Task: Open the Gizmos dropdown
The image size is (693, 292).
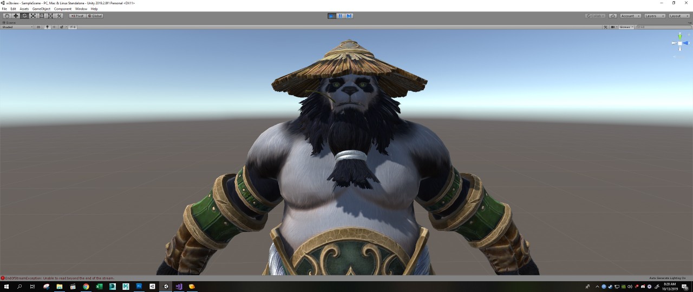Action: pyautogui.click(x=626, y=27)
